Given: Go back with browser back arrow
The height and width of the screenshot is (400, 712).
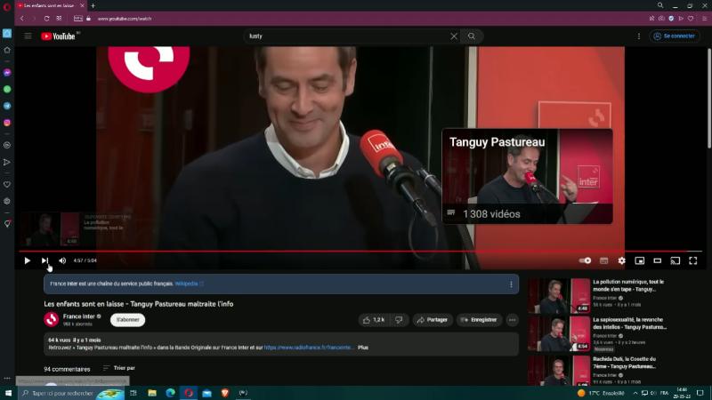Looking at the screenshot, I should click(21, 19).
